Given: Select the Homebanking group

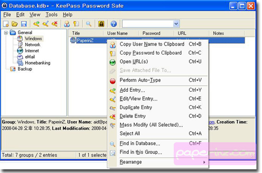Looking at the screenshot, I should (x=37, y=63).
